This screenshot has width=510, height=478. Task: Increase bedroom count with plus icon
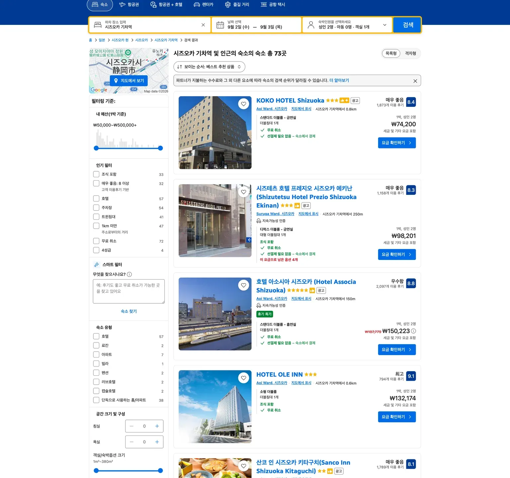[157, 426]
